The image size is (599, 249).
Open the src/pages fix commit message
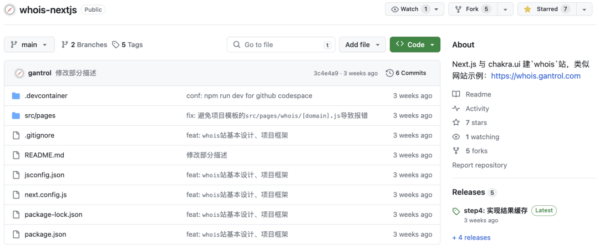(277, 116)
